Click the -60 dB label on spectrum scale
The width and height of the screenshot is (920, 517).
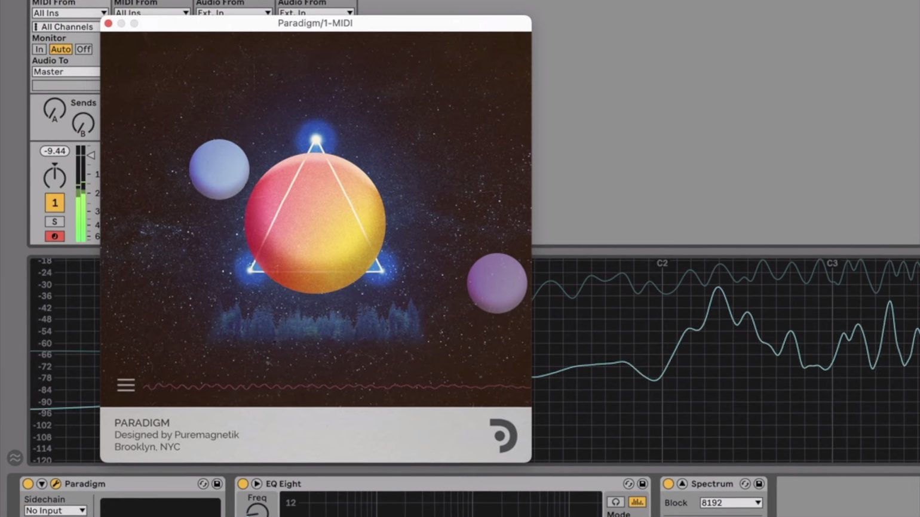coord(45,343)
